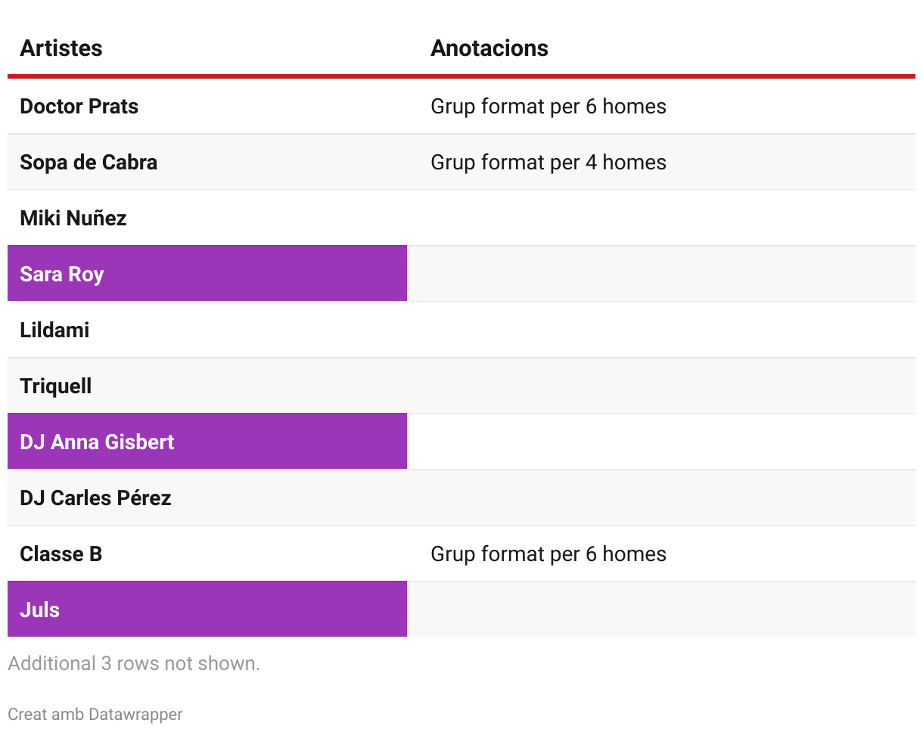
Task: Click the Triquell artist name
Action: click(x=56, y=386)
